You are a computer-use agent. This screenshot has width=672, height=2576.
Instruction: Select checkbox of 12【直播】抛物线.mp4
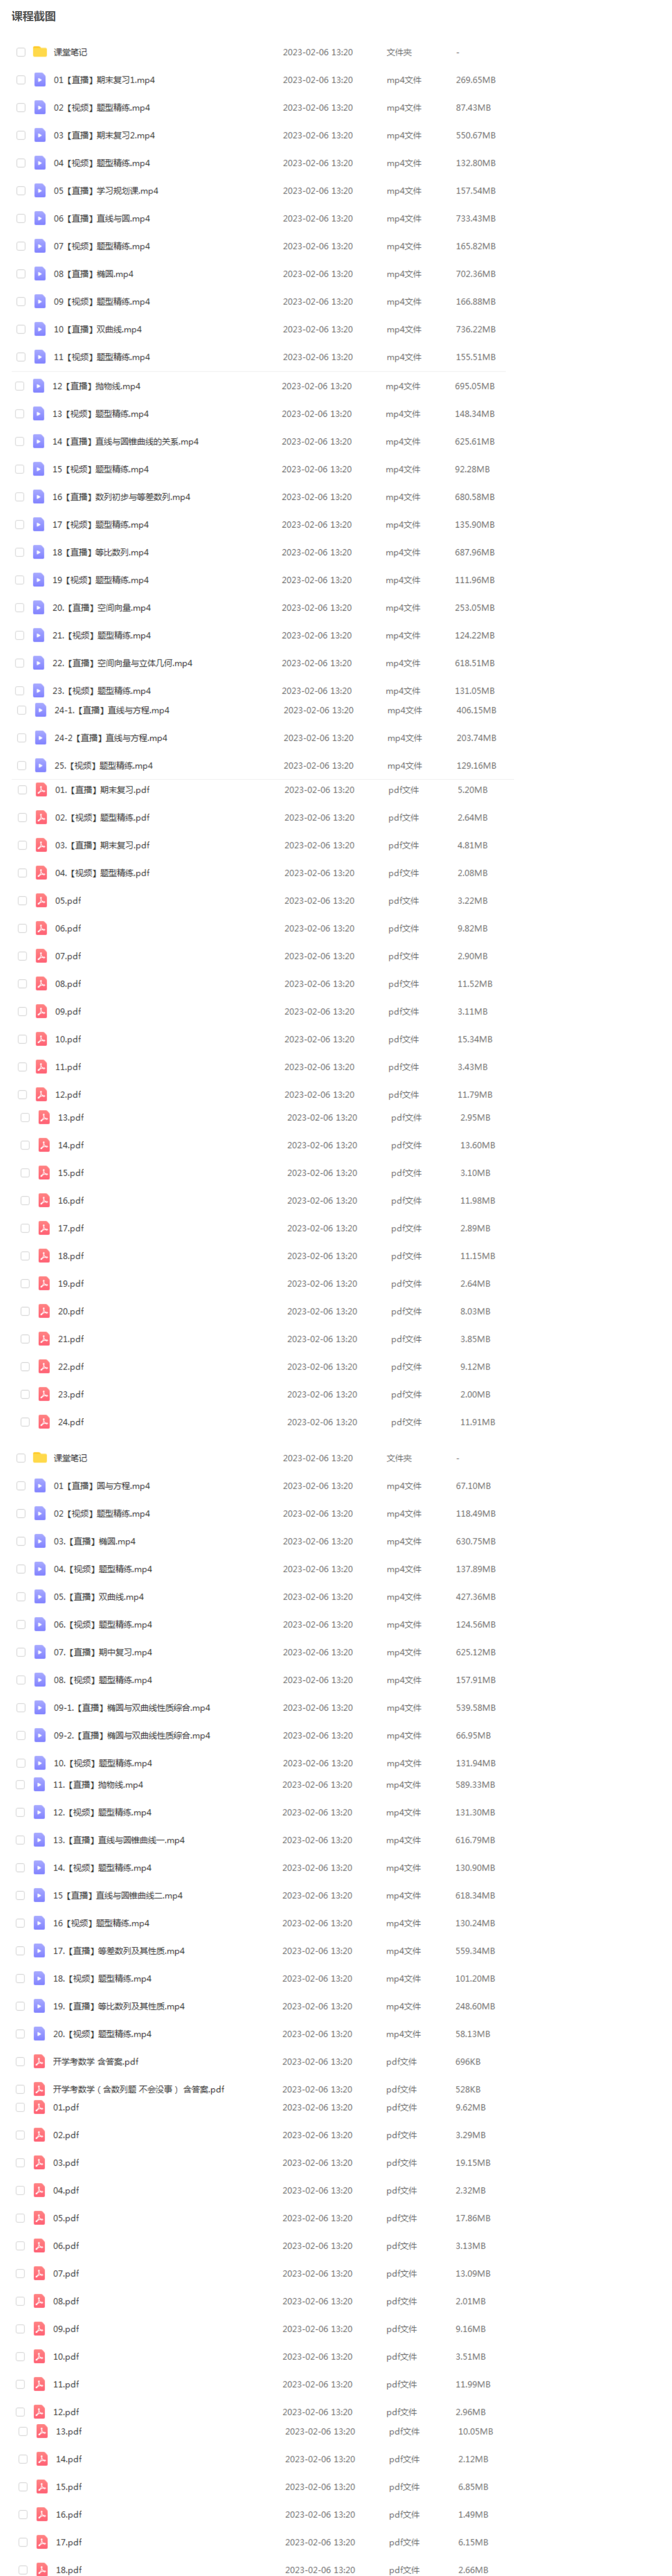(20, 386)
